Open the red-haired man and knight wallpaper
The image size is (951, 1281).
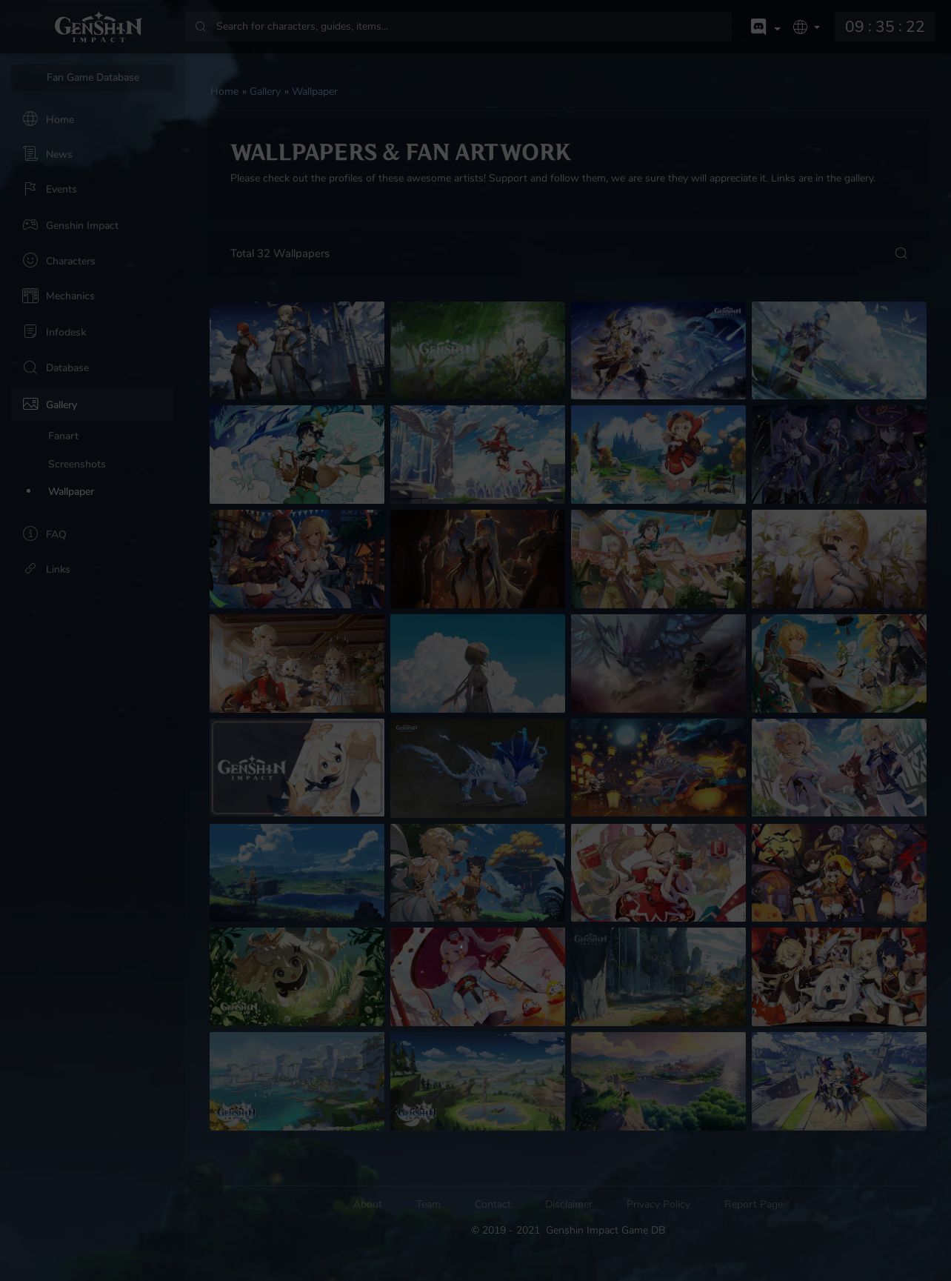pyautogui.click(x=297, y=350)
